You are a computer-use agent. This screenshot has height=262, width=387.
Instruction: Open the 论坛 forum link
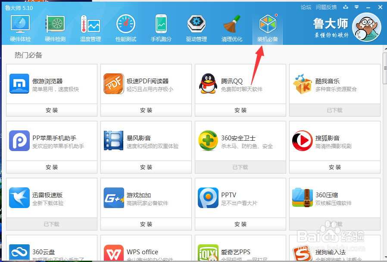click(x=306, y=7)
